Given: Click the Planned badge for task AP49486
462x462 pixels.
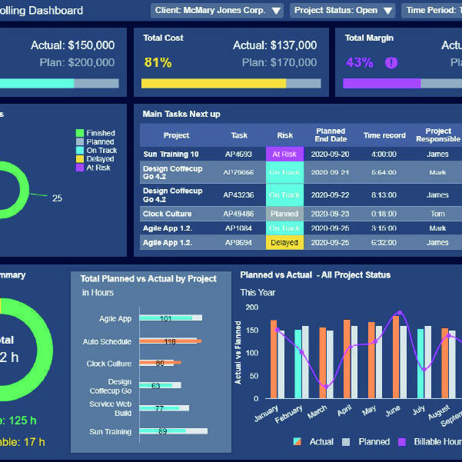Looking at the screenshot, I should 284,214.
